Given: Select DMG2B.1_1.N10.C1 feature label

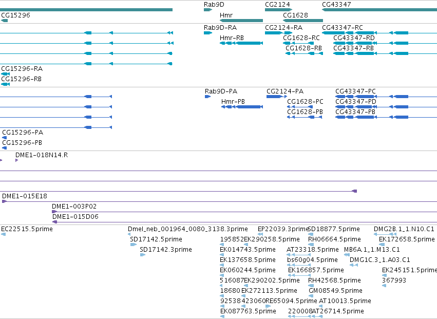Looking at the screenshot, I should (x=404, y=229).
